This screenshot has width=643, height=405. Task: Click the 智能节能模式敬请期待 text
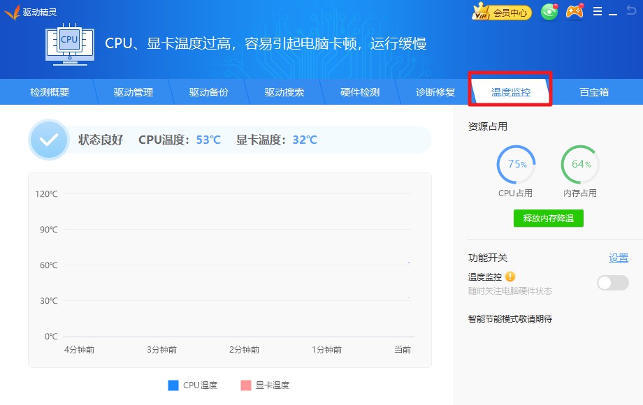(x=510, y=318)
